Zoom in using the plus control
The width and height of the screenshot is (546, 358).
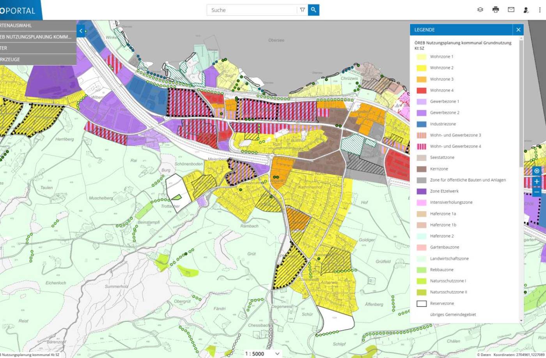tap(537, 182)
